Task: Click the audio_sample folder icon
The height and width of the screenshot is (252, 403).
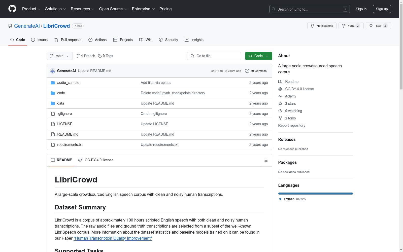Action: (53, 83)
